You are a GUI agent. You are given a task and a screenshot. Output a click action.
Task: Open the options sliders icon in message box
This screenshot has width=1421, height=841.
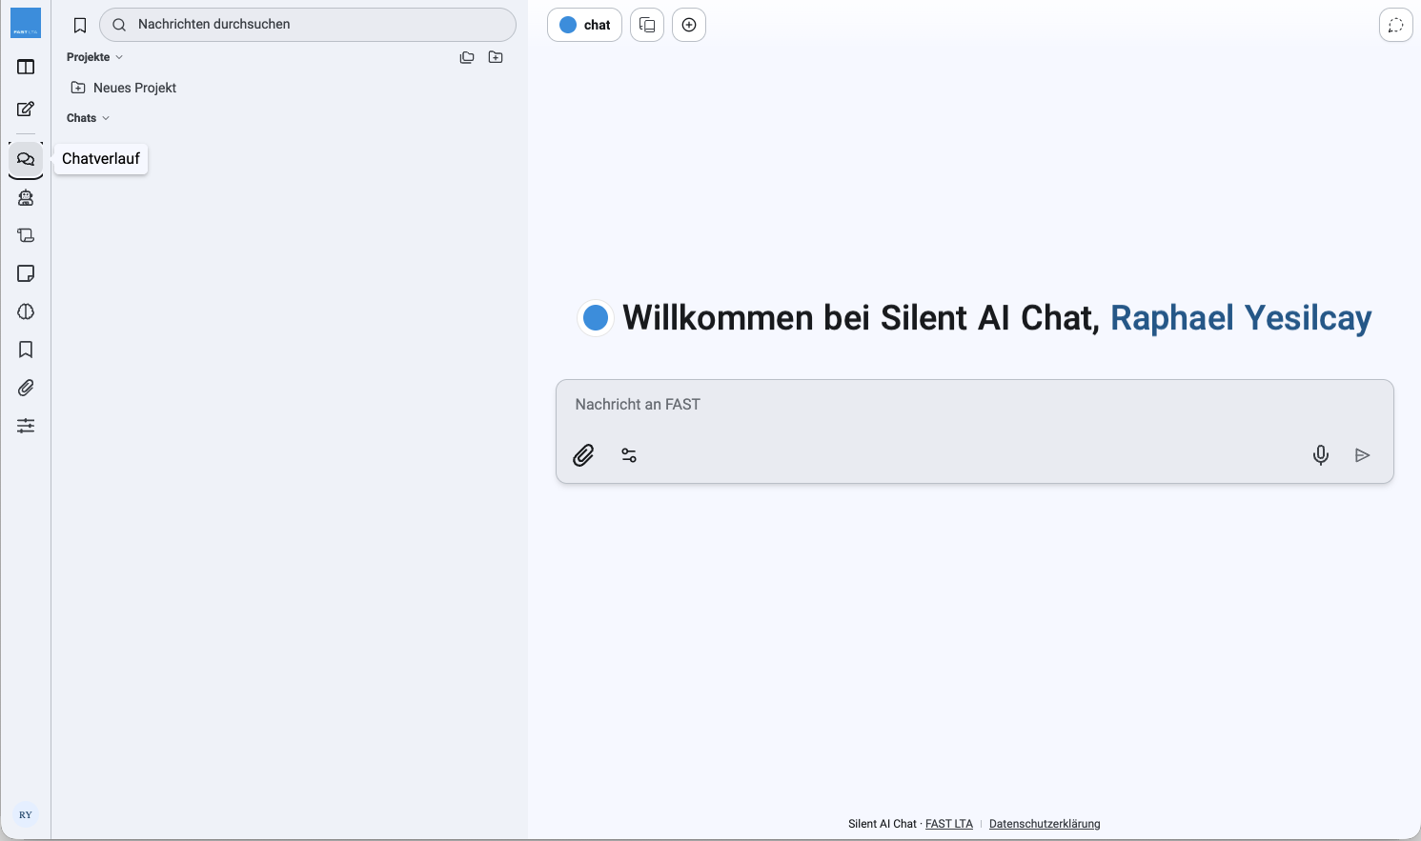coord(629,455)
